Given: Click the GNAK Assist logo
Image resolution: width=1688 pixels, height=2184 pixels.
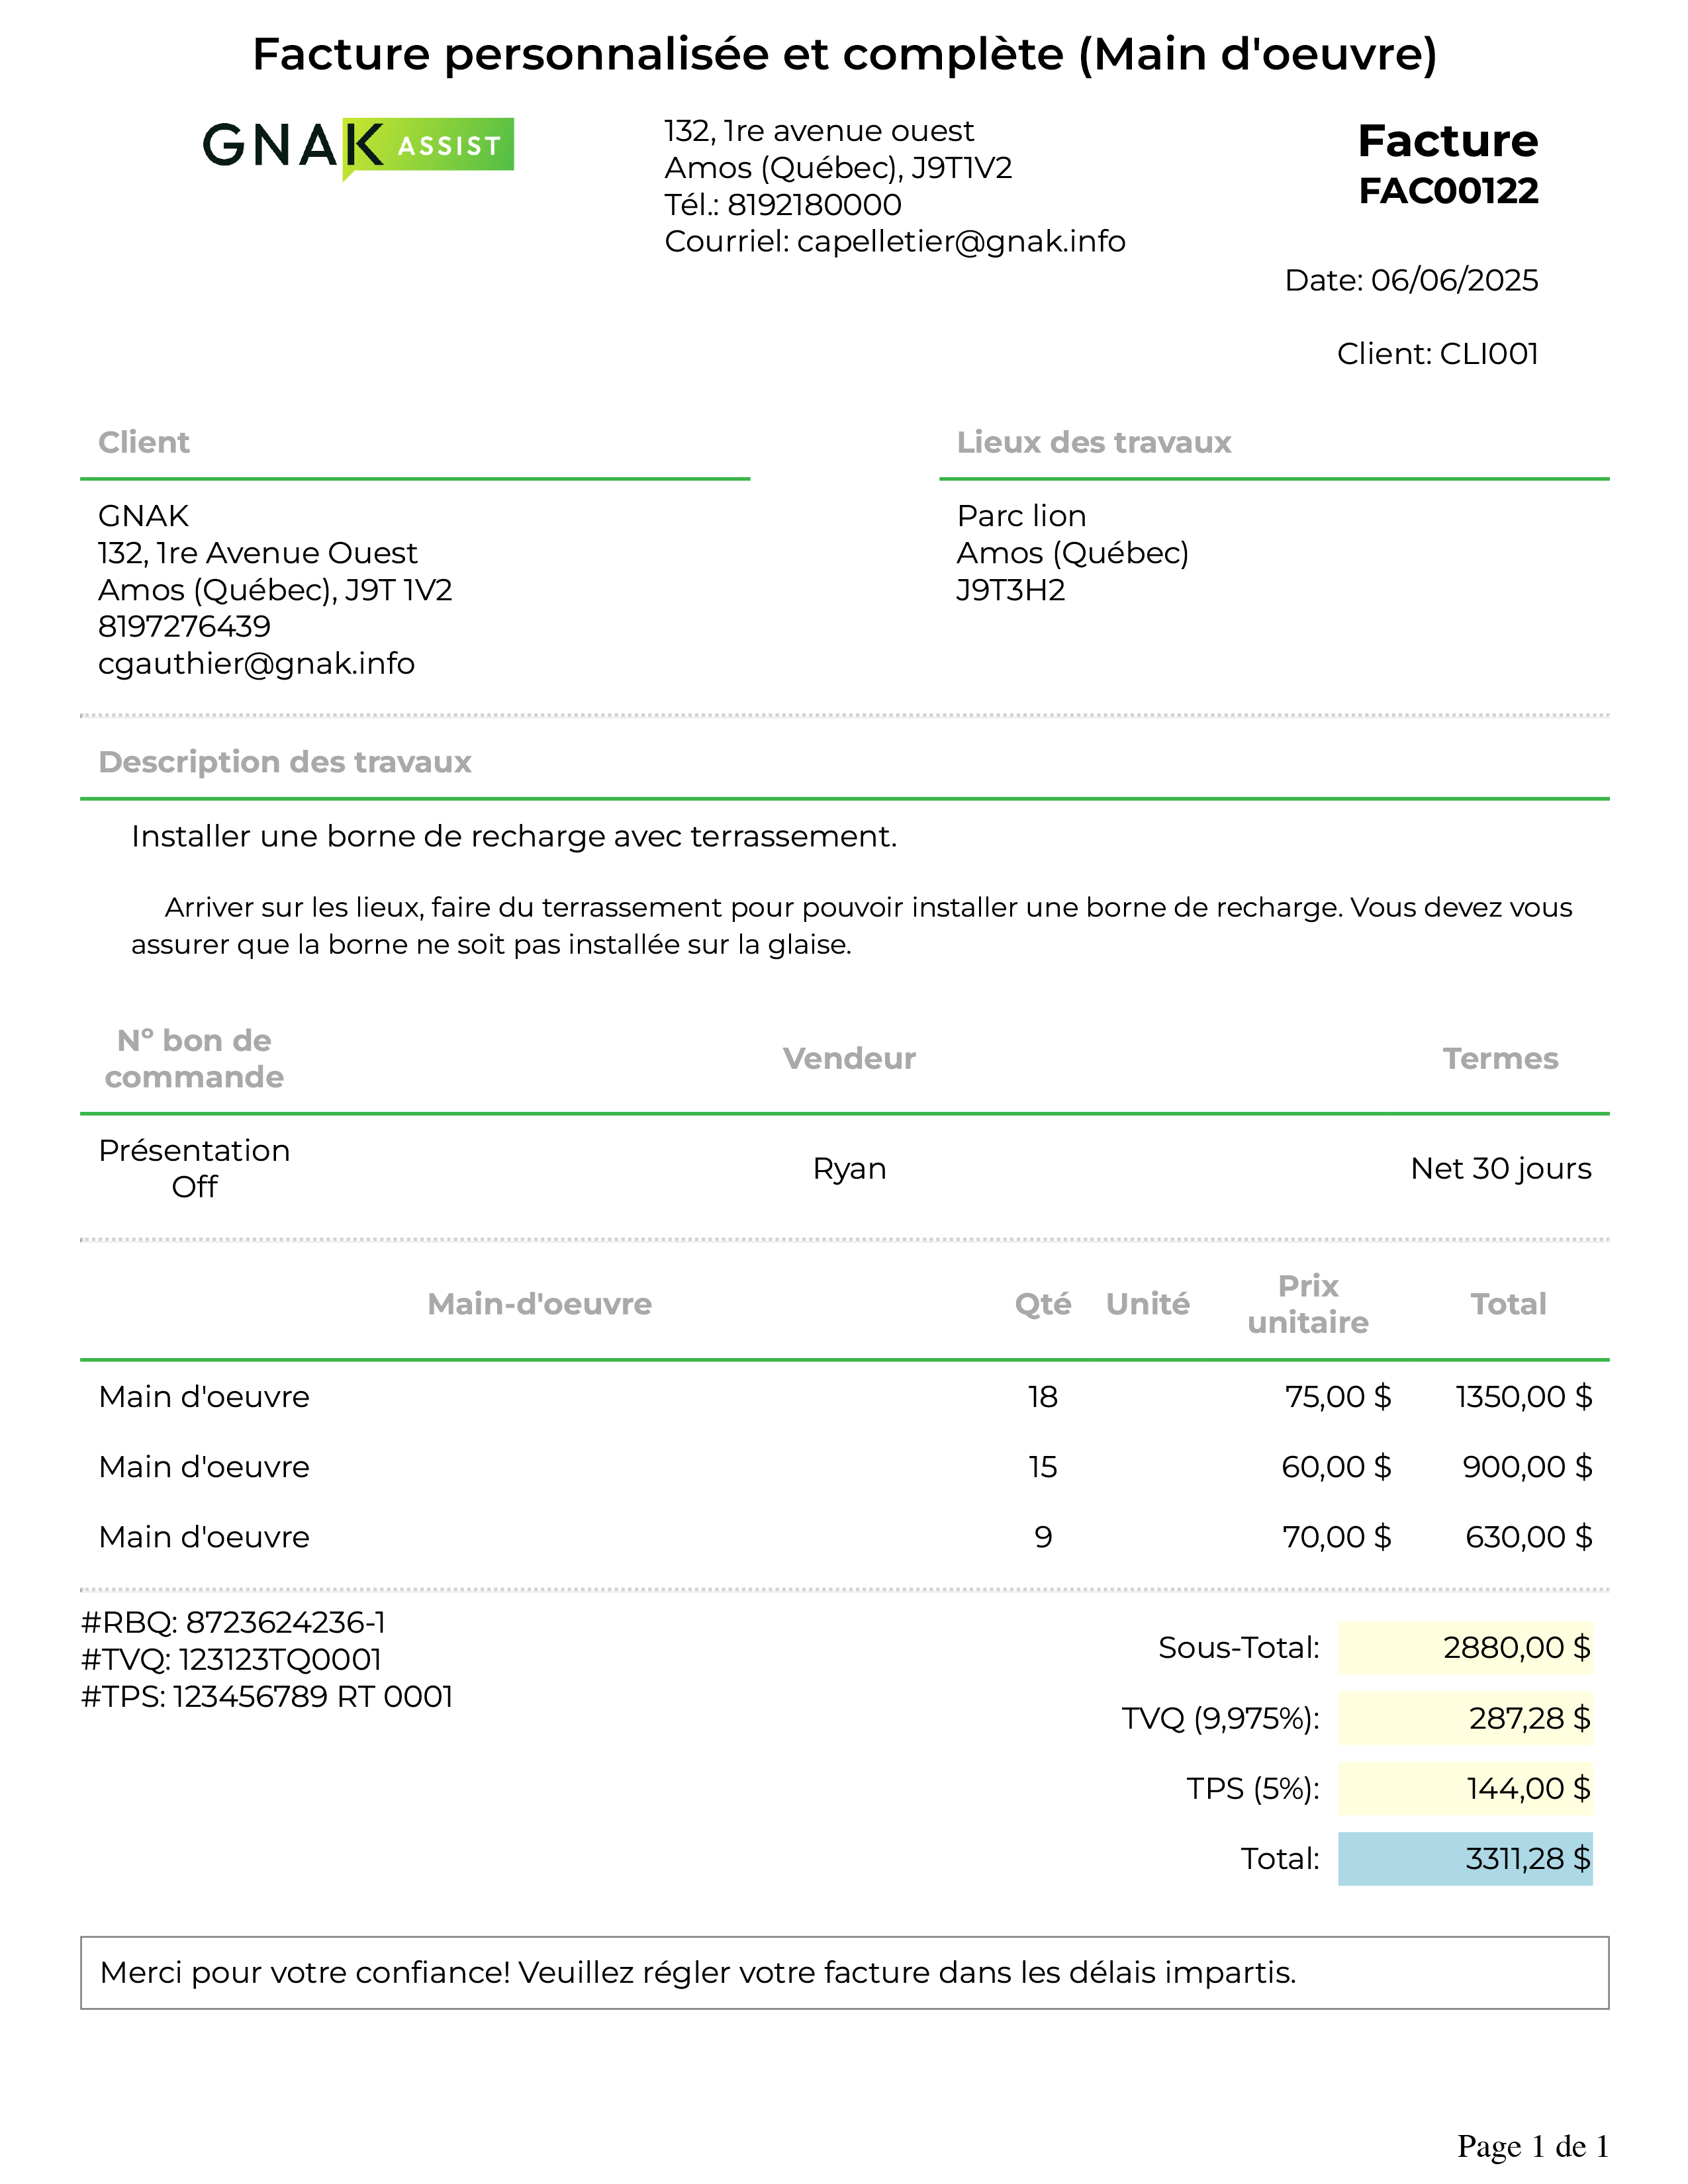Looking at the screenshot, I should pos(358,148).
